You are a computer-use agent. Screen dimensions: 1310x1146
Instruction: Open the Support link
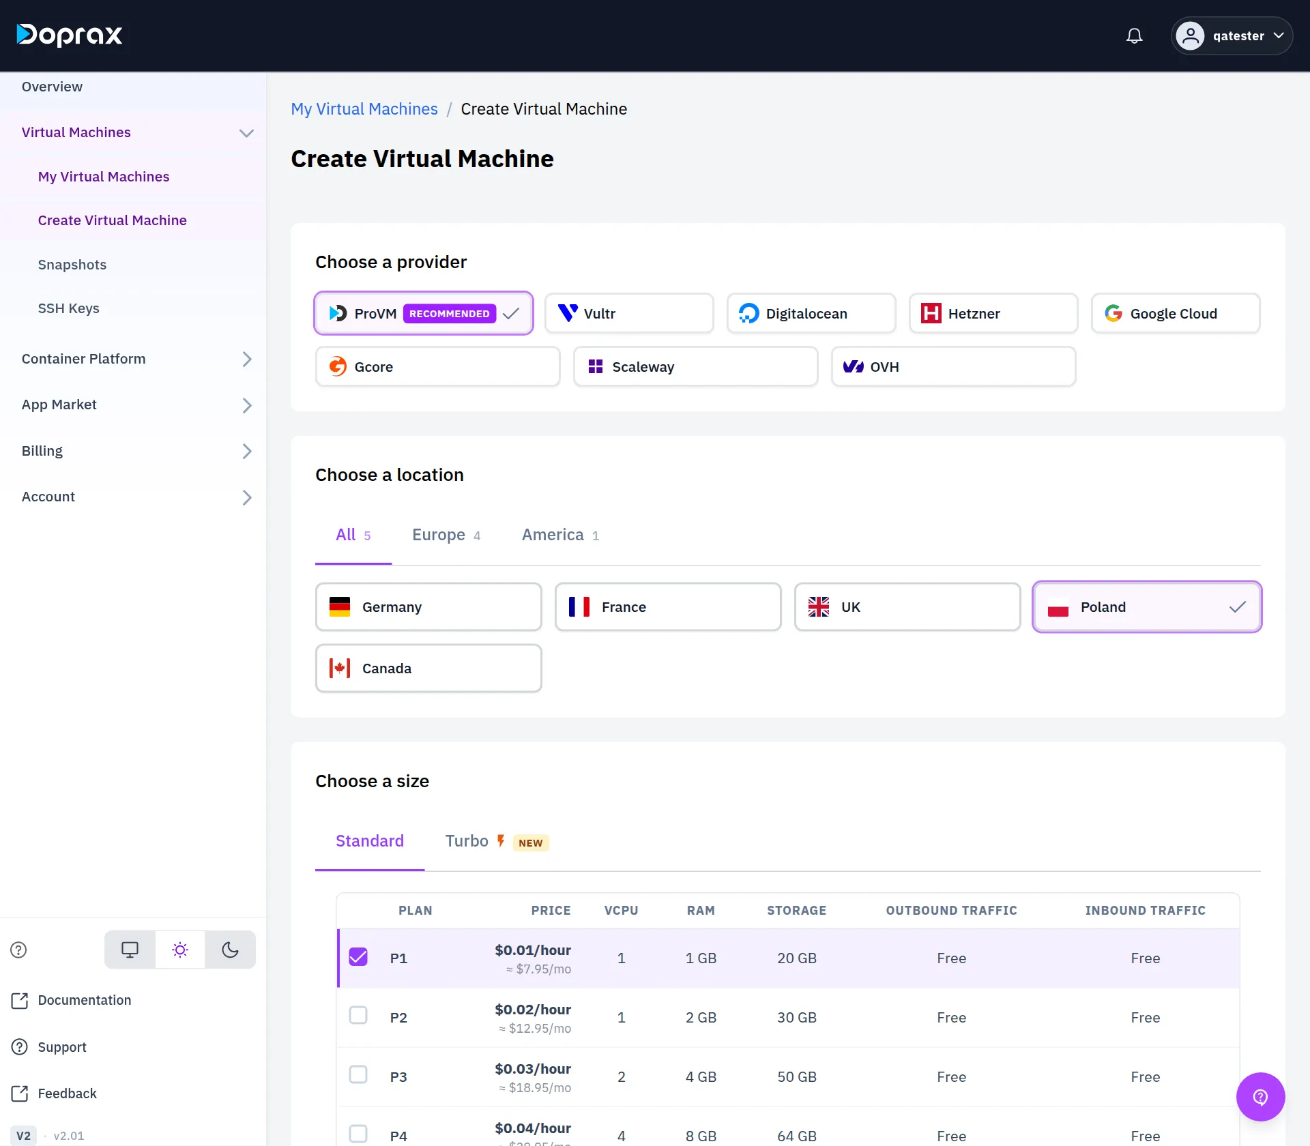[62, 1047]
